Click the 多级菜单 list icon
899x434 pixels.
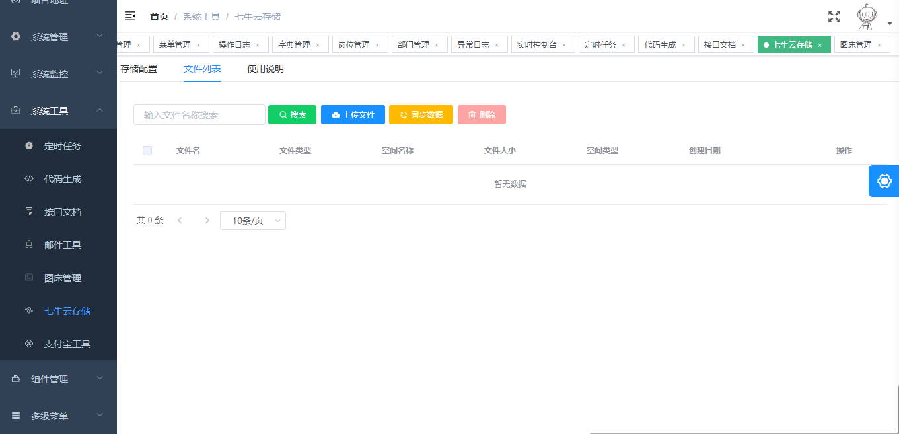coord(16,416)
